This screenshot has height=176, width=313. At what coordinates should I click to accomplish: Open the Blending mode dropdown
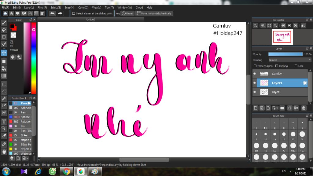pos(290,60)
